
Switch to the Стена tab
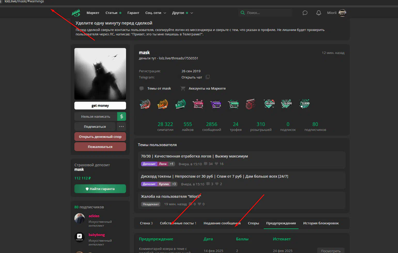146,223
